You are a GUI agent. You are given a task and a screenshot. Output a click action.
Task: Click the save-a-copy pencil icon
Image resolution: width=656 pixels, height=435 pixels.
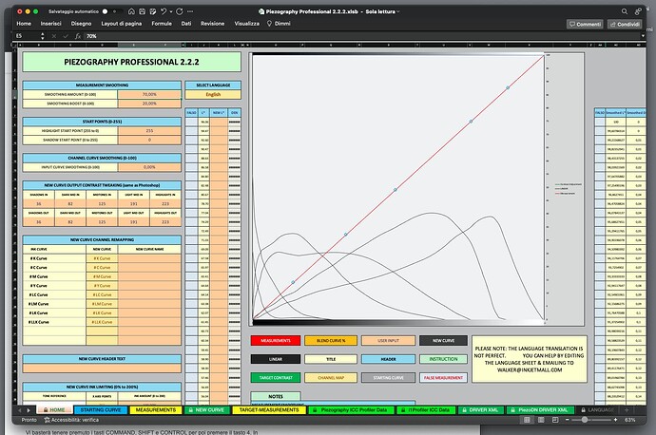pyautogui.click(x=153, y=11)
